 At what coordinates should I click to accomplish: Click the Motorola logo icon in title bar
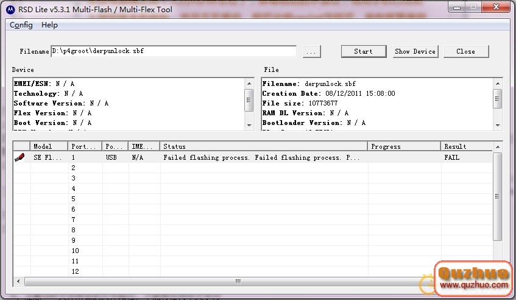point(10,10)
